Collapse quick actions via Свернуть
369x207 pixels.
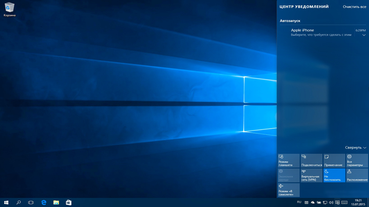pyautogui.click(x=356, y=147)
